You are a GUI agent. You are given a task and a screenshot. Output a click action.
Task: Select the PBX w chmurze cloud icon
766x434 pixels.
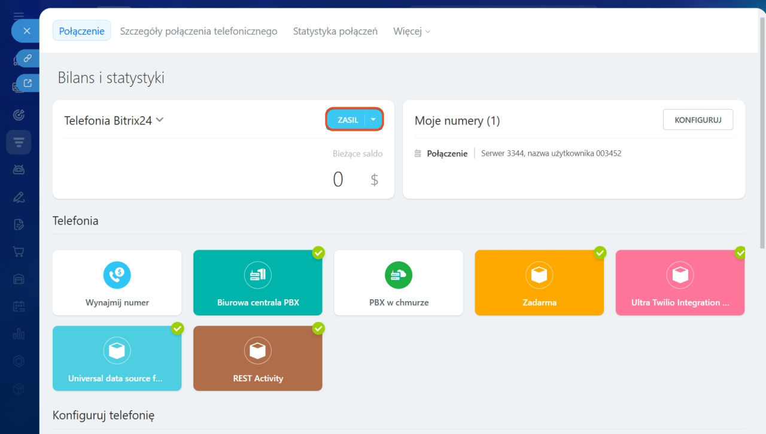coord(398,275)
